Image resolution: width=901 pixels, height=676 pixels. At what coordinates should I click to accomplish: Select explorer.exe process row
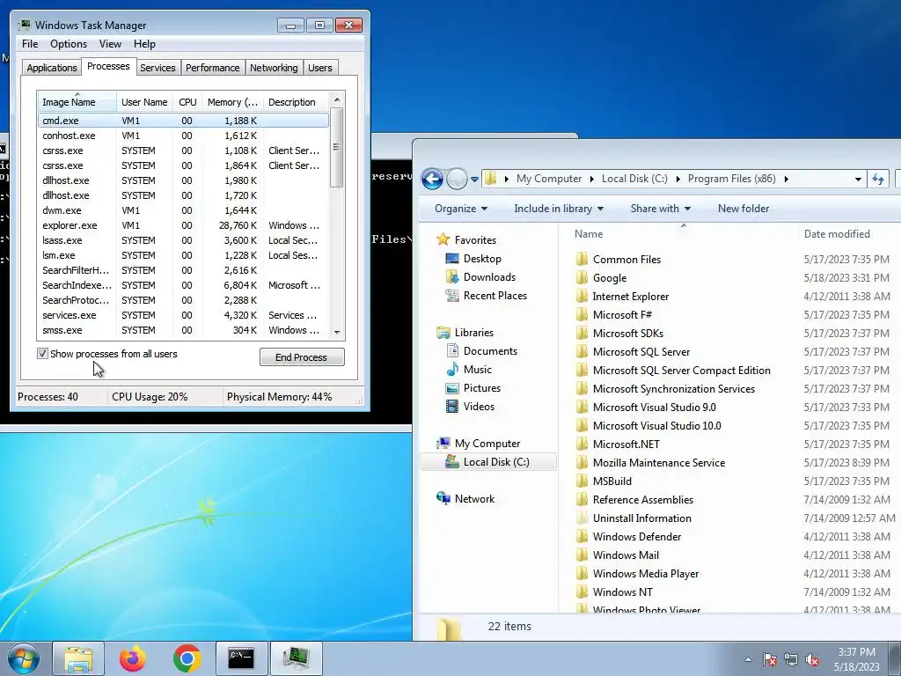coord(183,225)
